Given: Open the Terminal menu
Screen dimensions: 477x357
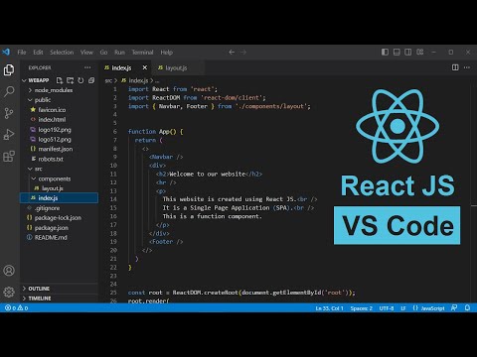Looking at the screenshot, I should pyautogui.click(x=142, y=53).
